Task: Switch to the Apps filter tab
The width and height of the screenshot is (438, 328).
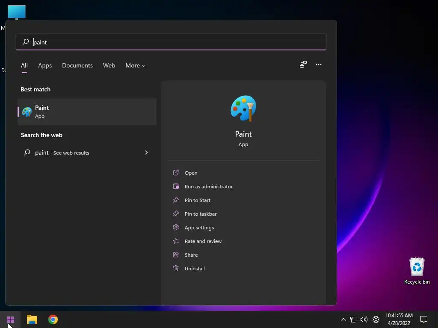Action: click(45, 65)
